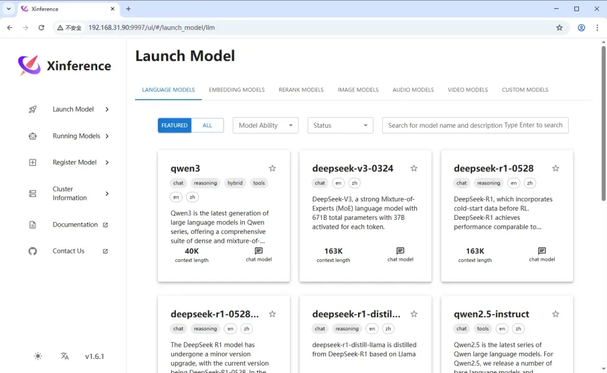
Task: Click the model name search field
Action: click(475, 125)
